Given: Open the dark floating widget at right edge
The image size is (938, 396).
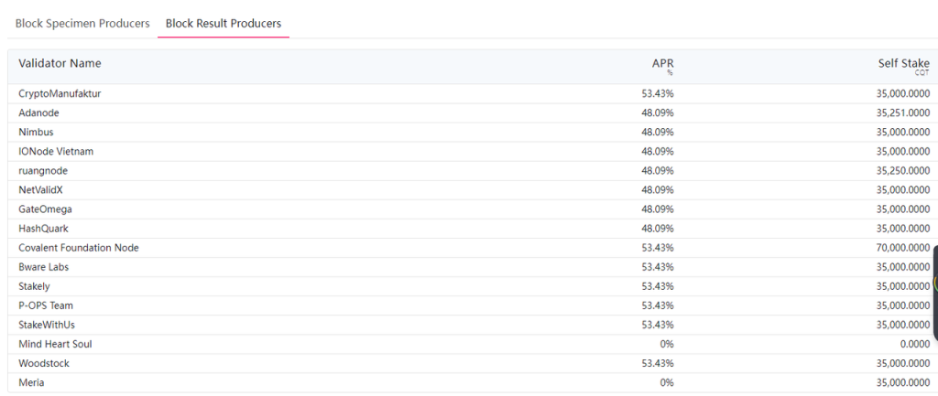Looking at the screenshot, I should click(x=933, y=291).
